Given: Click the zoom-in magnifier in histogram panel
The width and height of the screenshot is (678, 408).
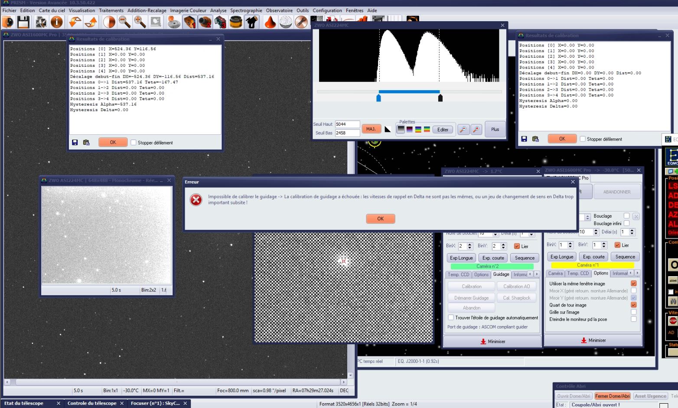Looking at the screenshot, I should coord(476,130).
